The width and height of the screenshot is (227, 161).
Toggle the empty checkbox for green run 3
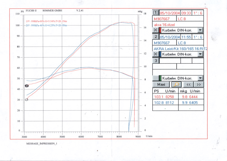tap(156, 78)
